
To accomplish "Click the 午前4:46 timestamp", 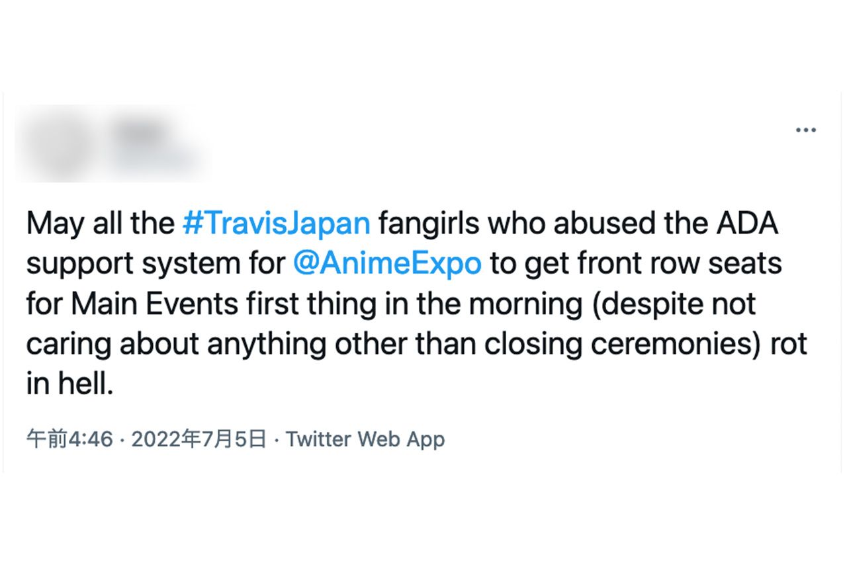I will point(68,439).
